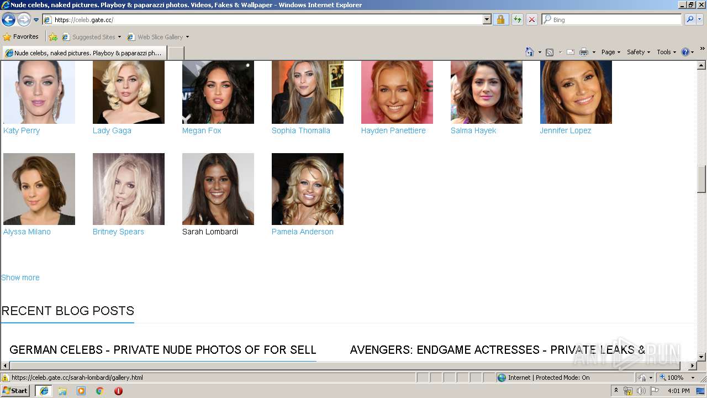Click the 4:01 PM taskbar clock
Screen dimensions: 707x398
pyautogui.click(x=678, y=391)
